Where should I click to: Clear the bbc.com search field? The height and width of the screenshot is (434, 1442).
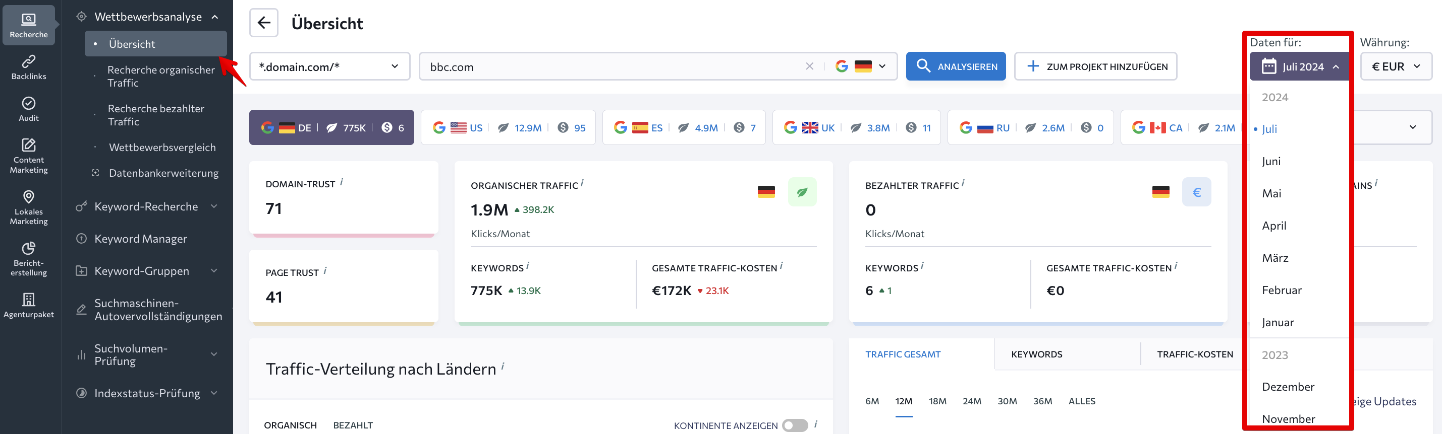point(809,66)
